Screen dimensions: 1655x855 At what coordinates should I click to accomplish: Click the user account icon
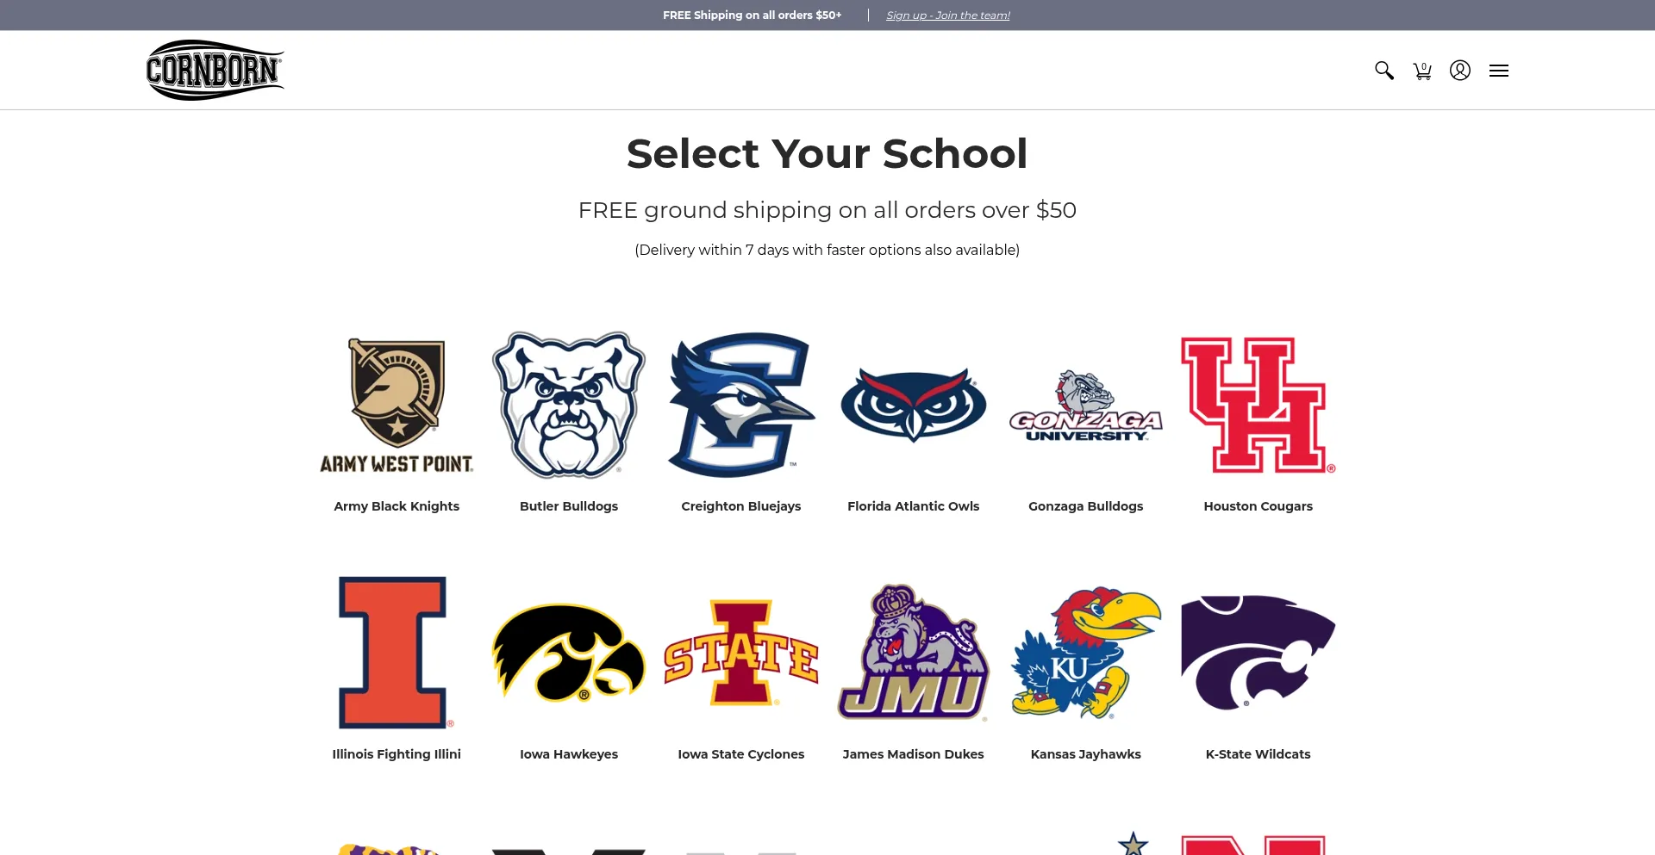click(1459, 71)
